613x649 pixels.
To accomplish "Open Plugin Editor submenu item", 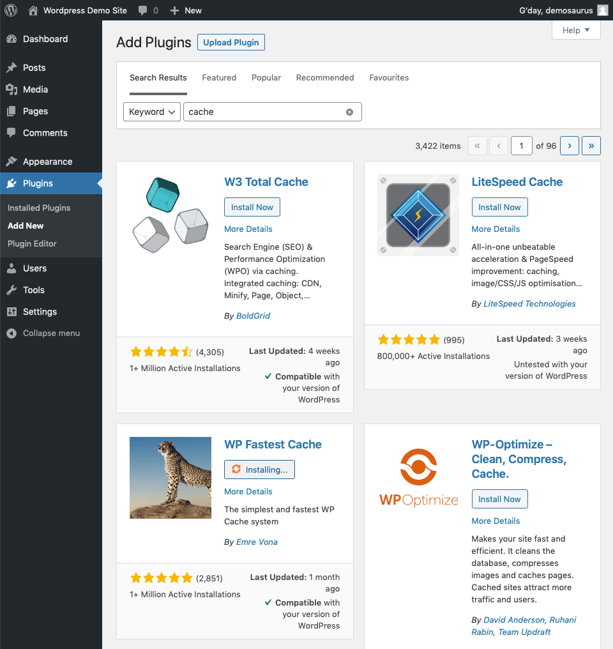I will pyautogui.click(x=32, y=244).
